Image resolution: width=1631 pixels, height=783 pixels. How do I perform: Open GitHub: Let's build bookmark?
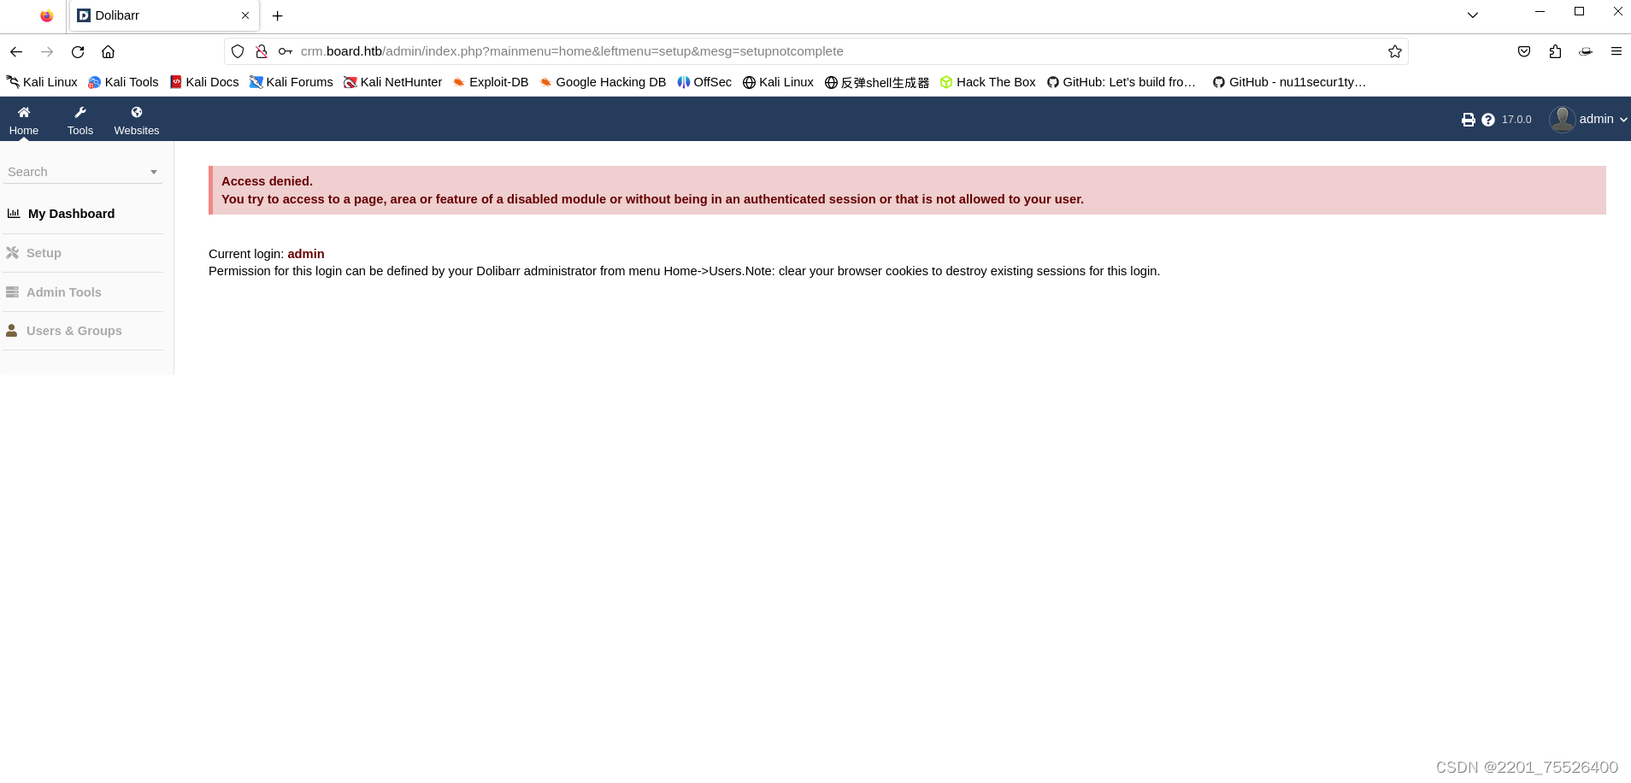tap(1121, 82)
